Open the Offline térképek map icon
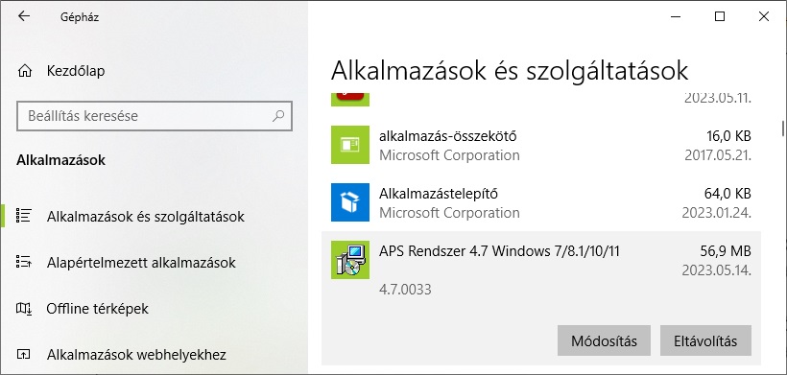The height and width of the screenshot is (375, 787). [x=24, y=308]
